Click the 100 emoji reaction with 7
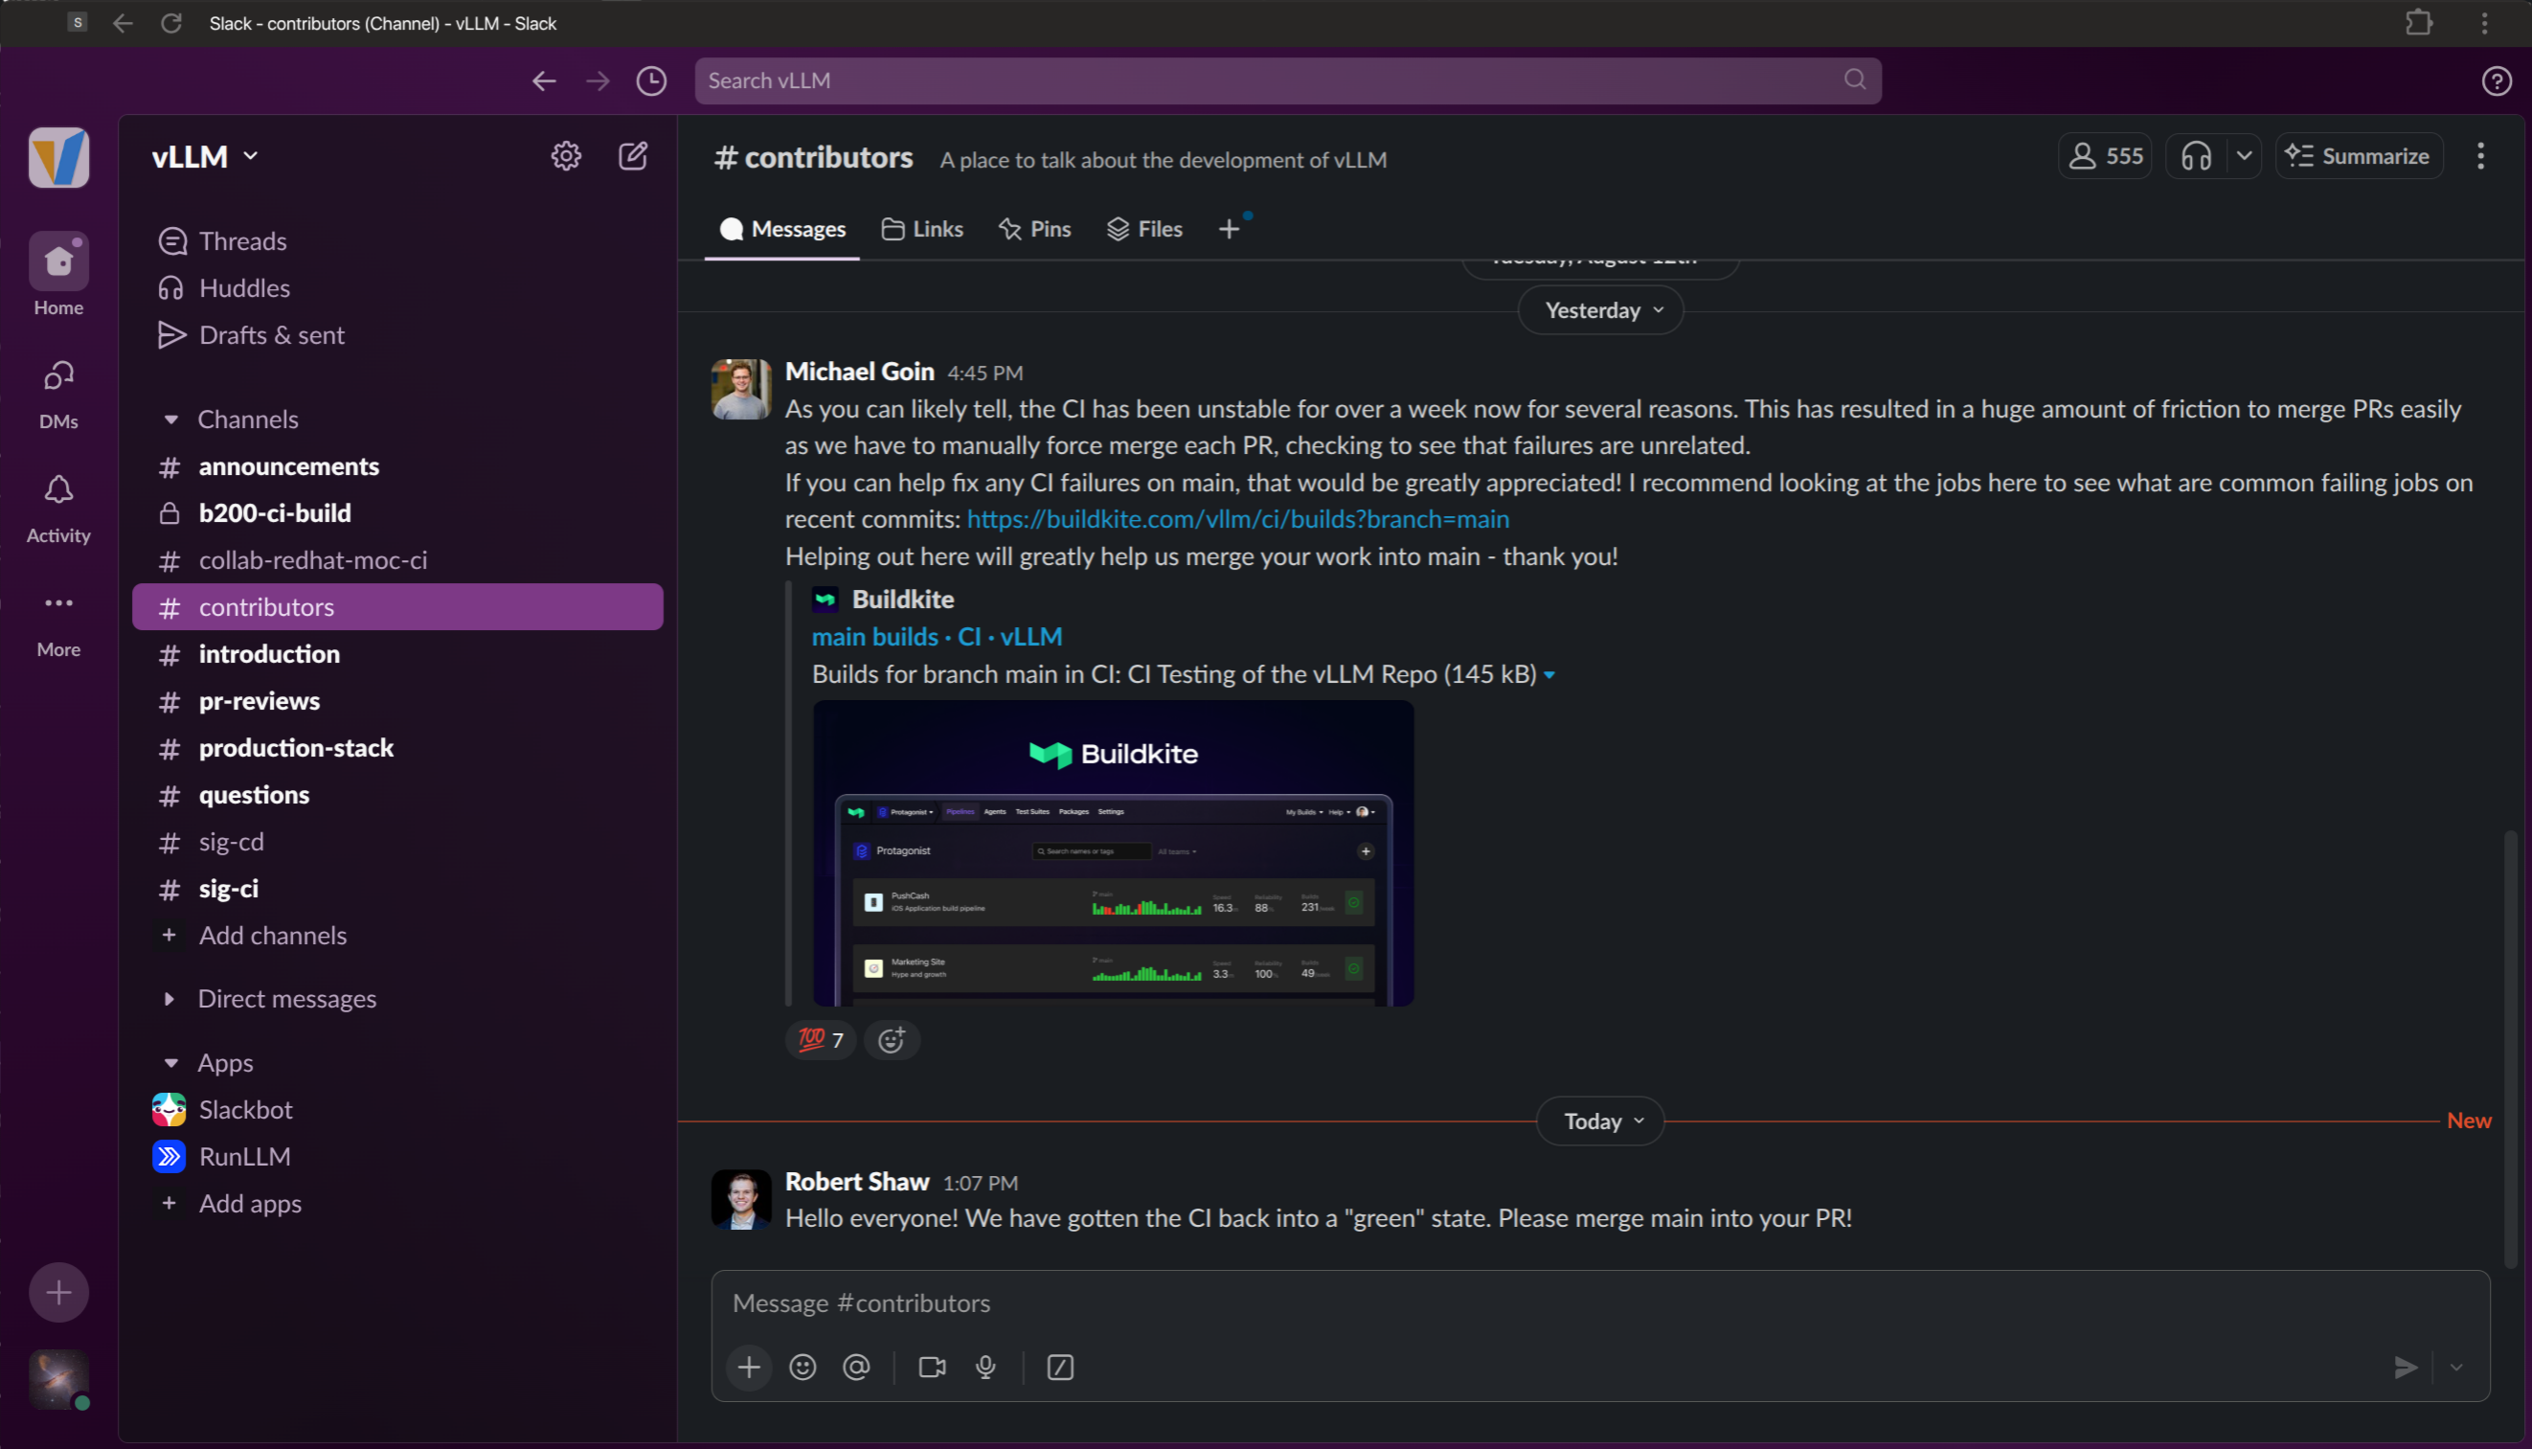2532x1449 pixels. tap(821, 1040)
